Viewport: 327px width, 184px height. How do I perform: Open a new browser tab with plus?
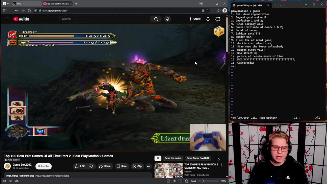[76, 4]
